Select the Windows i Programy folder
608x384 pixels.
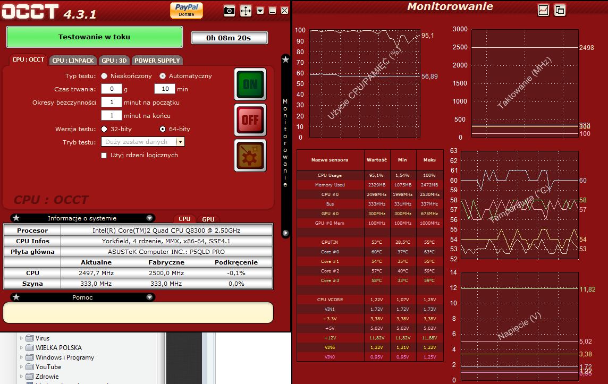click(x=65, y=357)
